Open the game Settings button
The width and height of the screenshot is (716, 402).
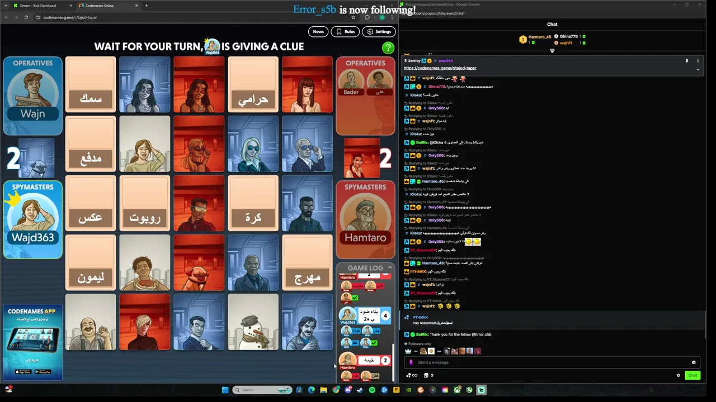click(379, 32)
